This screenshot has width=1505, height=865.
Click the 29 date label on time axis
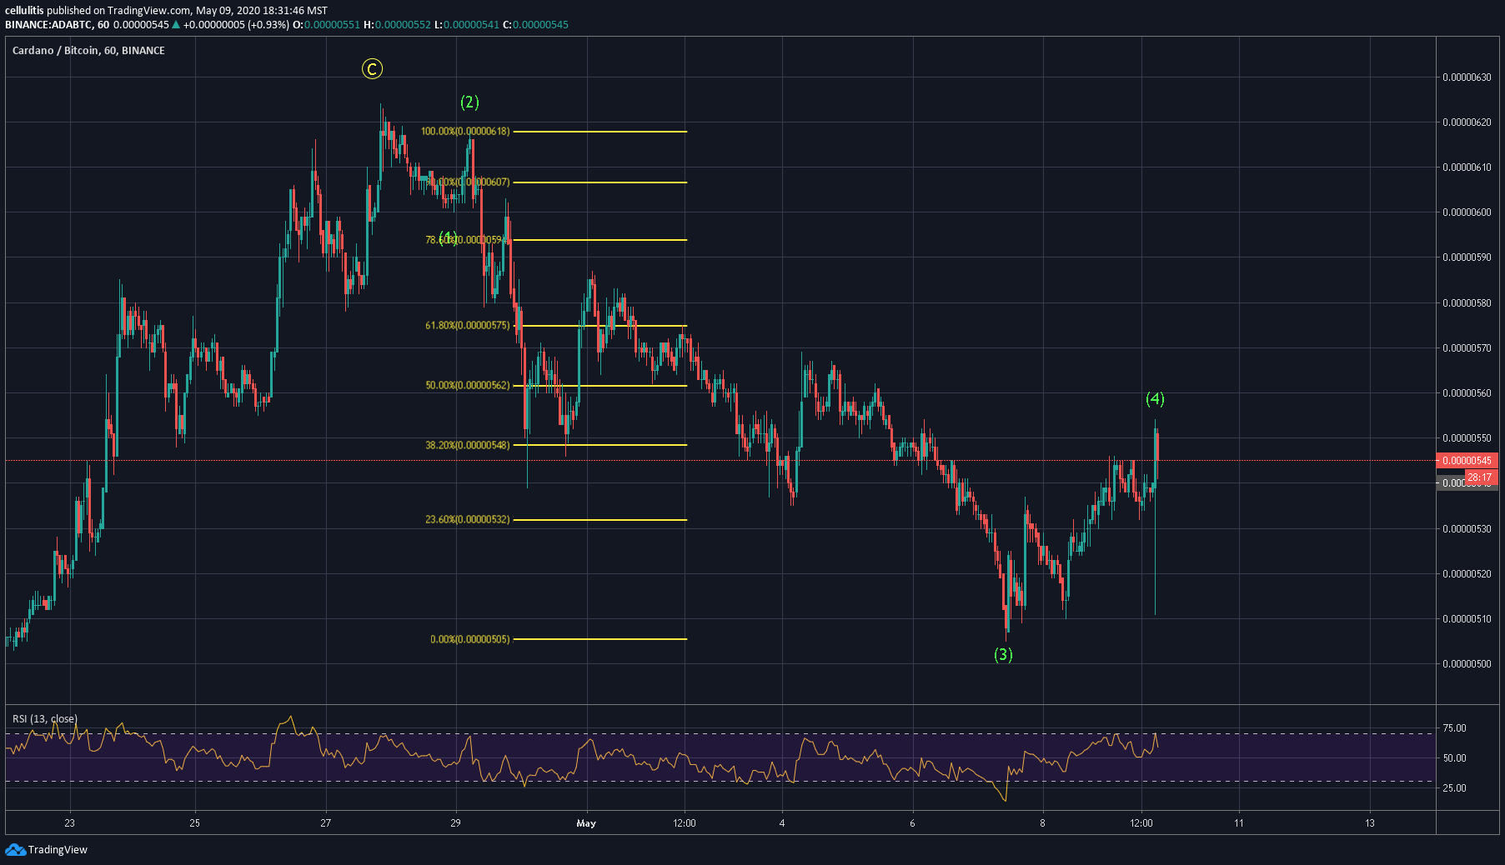point(455,823)
